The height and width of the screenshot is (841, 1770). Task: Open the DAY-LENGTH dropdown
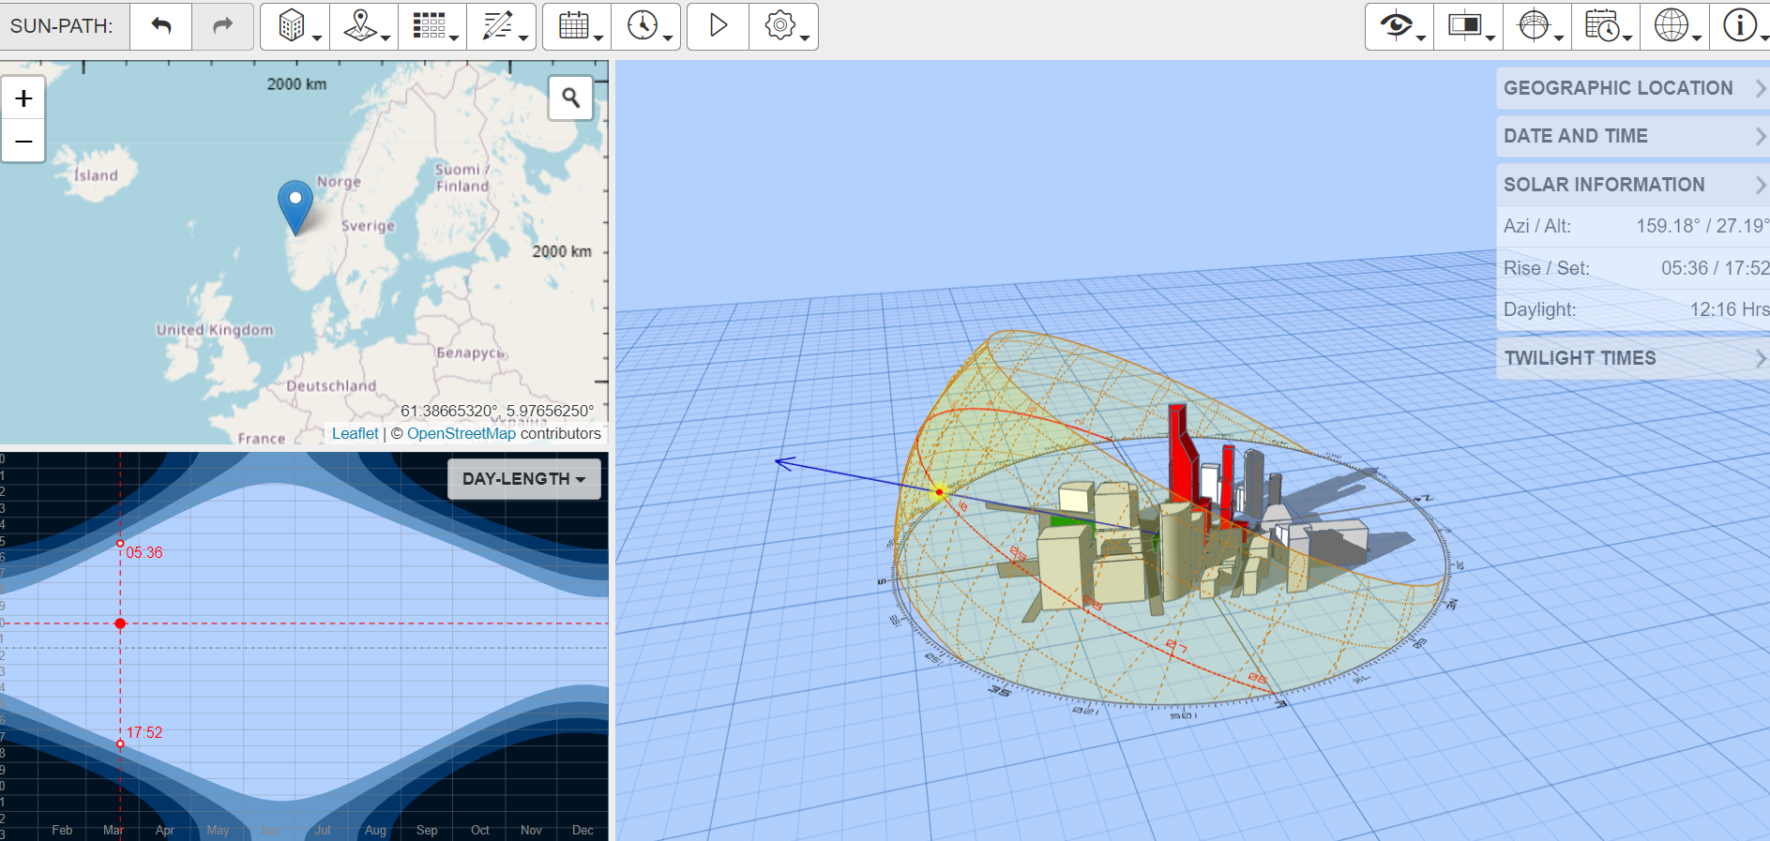523,479
